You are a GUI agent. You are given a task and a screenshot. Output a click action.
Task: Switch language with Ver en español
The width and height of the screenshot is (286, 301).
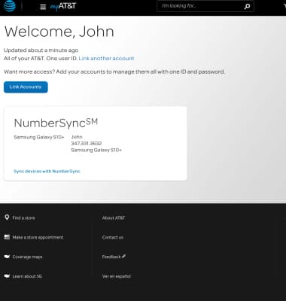[117, 276]
